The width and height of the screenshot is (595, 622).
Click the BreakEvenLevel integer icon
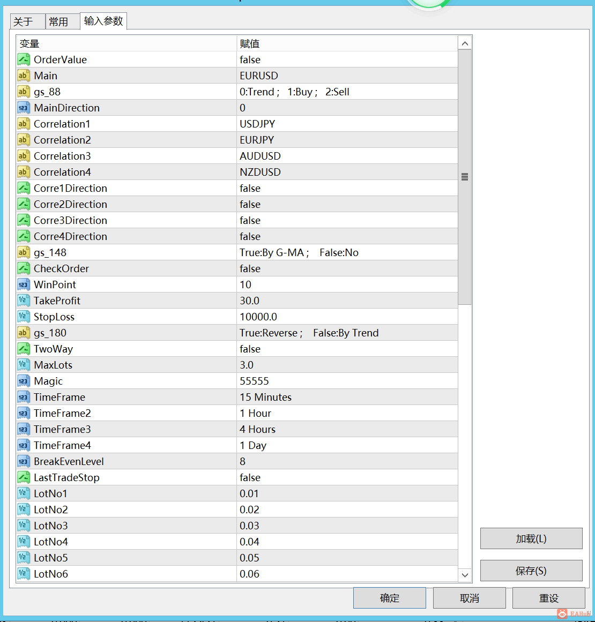[x=24, y=461]
